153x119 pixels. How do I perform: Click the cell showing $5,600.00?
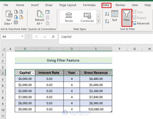(x=96, y=85)
